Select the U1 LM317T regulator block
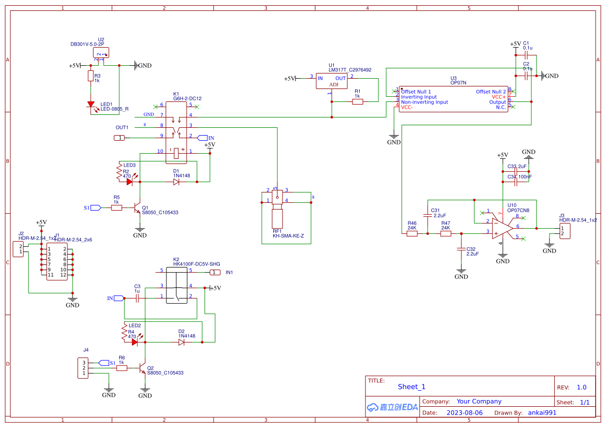 point(332,81)
